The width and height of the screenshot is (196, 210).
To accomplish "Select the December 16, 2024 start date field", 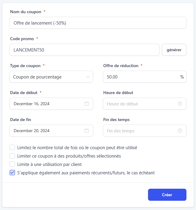I will 51,104.
